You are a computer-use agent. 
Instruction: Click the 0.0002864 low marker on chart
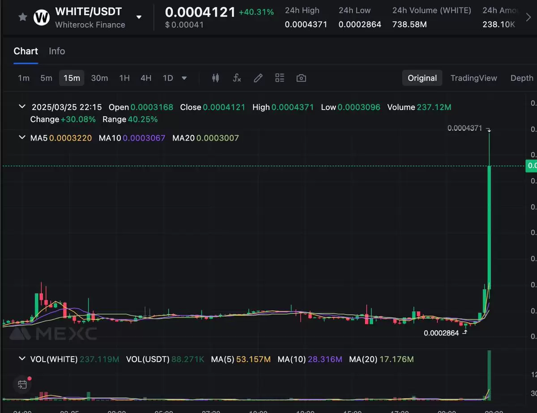(x=441, y=333)
